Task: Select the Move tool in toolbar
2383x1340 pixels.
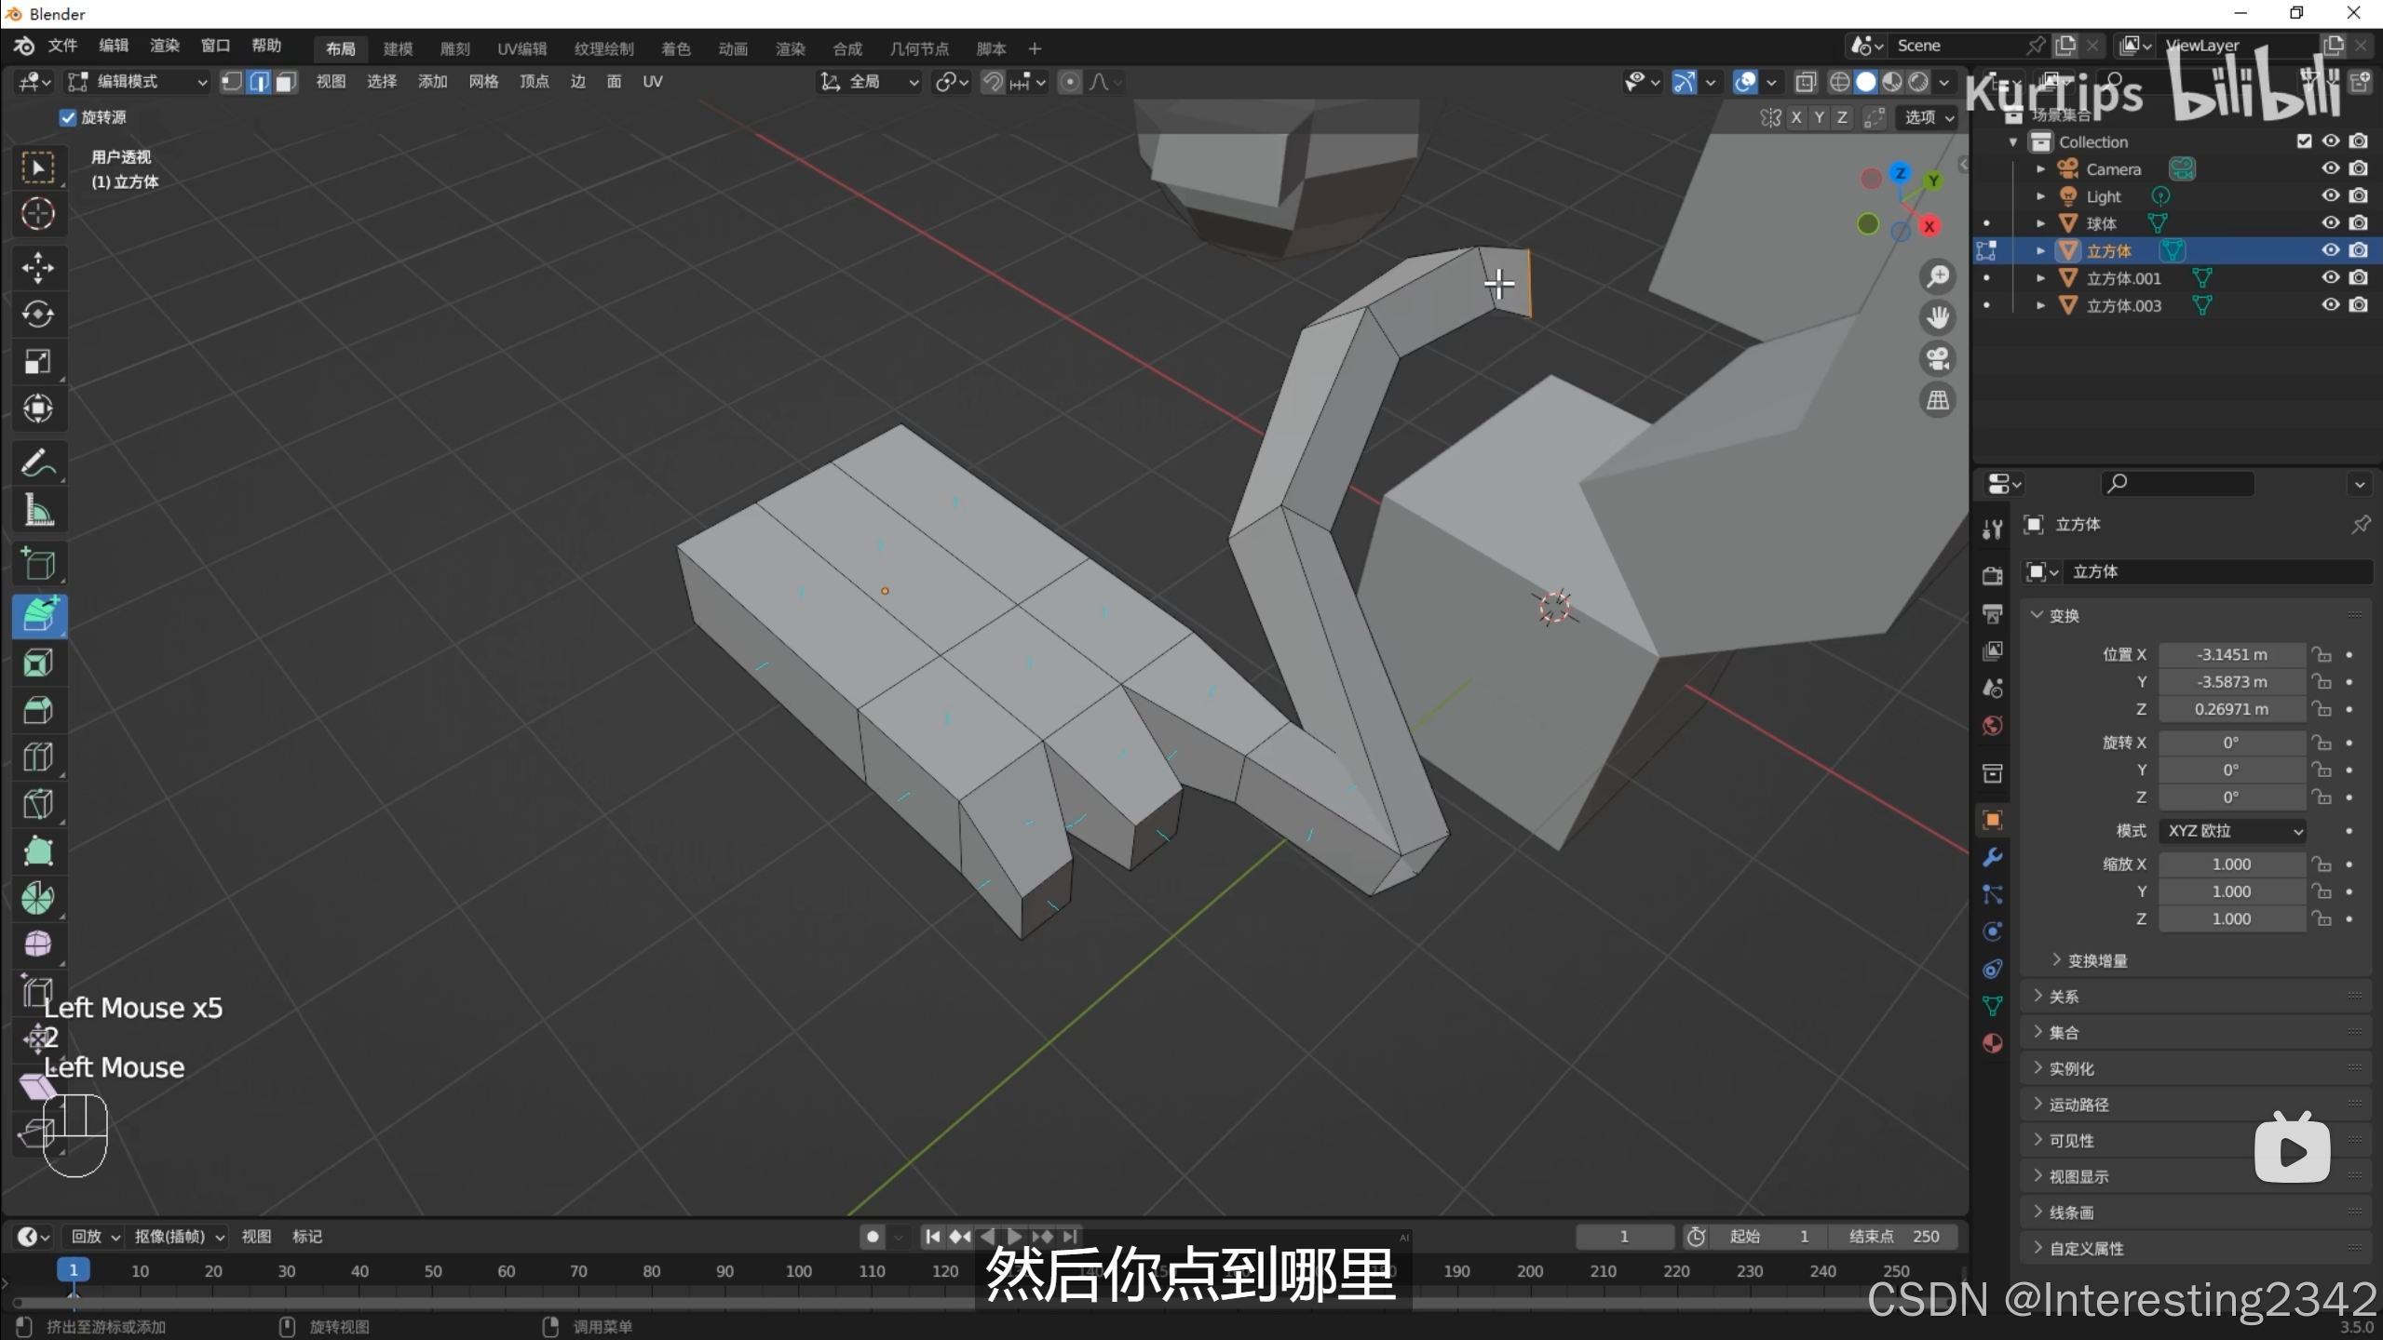Action: point(37,268)
